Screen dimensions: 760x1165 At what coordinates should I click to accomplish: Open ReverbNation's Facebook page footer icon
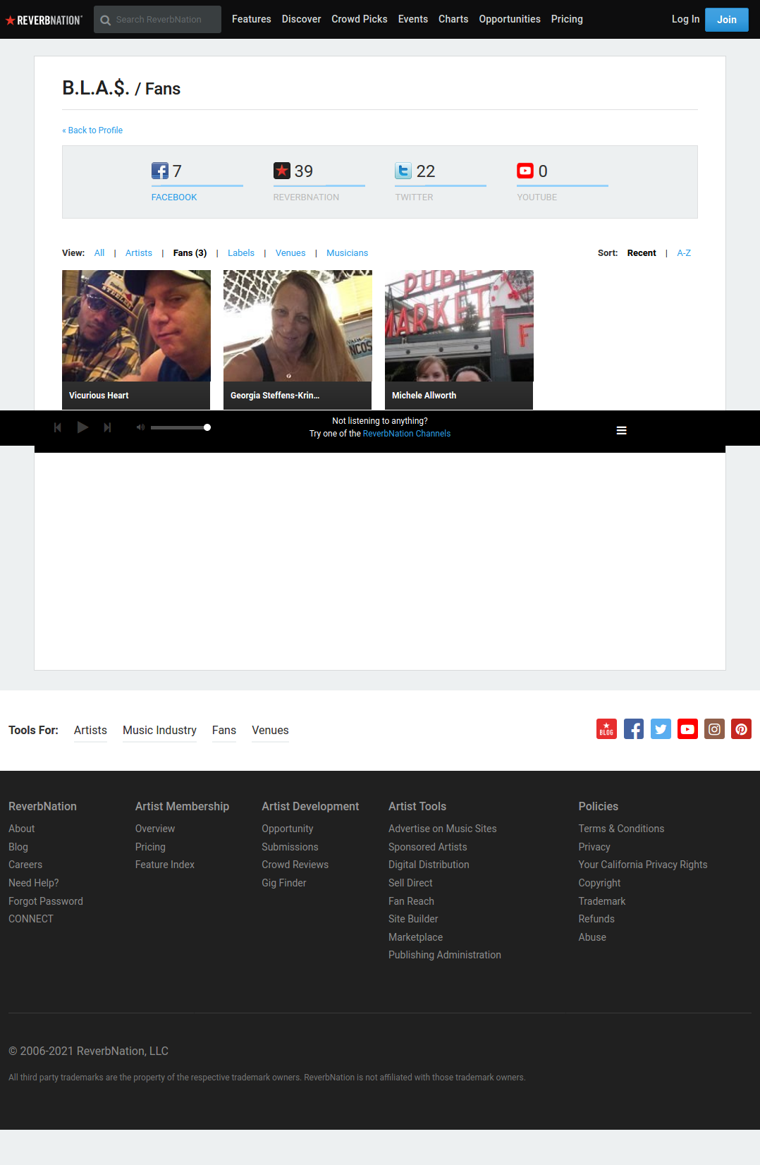(x=634, y=729)
